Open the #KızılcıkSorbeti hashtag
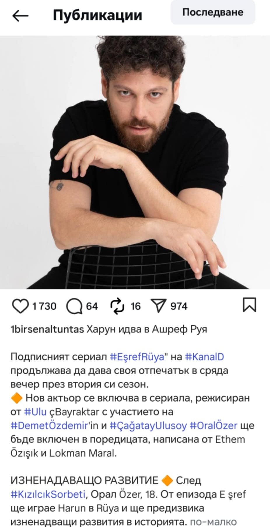The width and height of the screenshot is (270, 527). pos(48,494)
